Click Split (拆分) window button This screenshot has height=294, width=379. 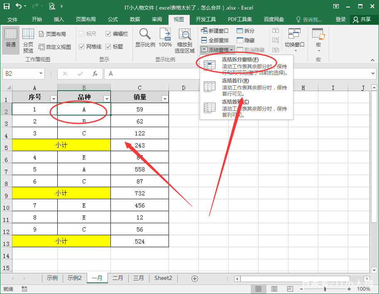click(x=246, y=31)
